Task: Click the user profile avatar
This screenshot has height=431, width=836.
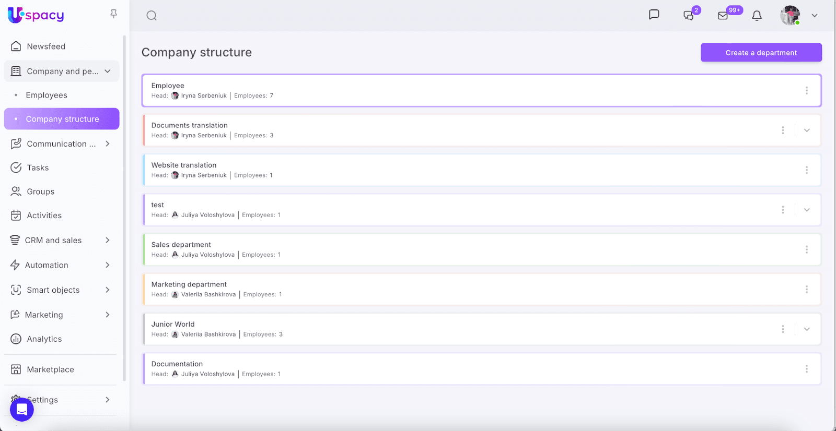Action: [x=790, y=16]
